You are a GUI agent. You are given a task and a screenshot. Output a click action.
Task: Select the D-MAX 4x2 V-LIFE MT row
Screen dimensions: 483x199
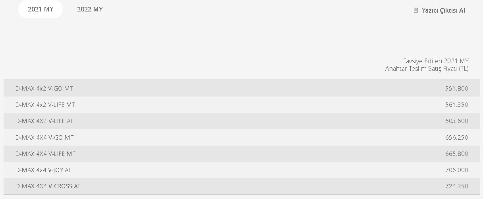click(241, 104)
